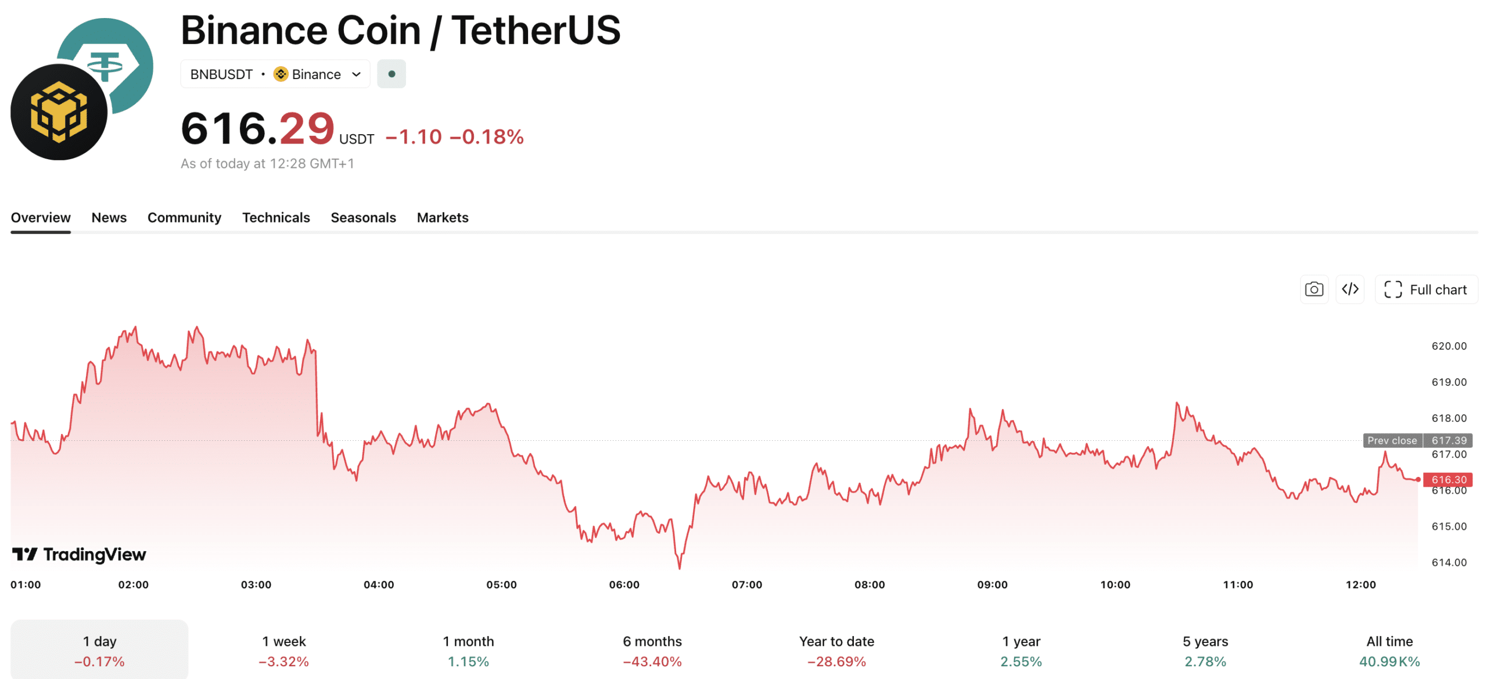Click the green market status indicator
1487x679 pixels.
(x=391, y=74)
